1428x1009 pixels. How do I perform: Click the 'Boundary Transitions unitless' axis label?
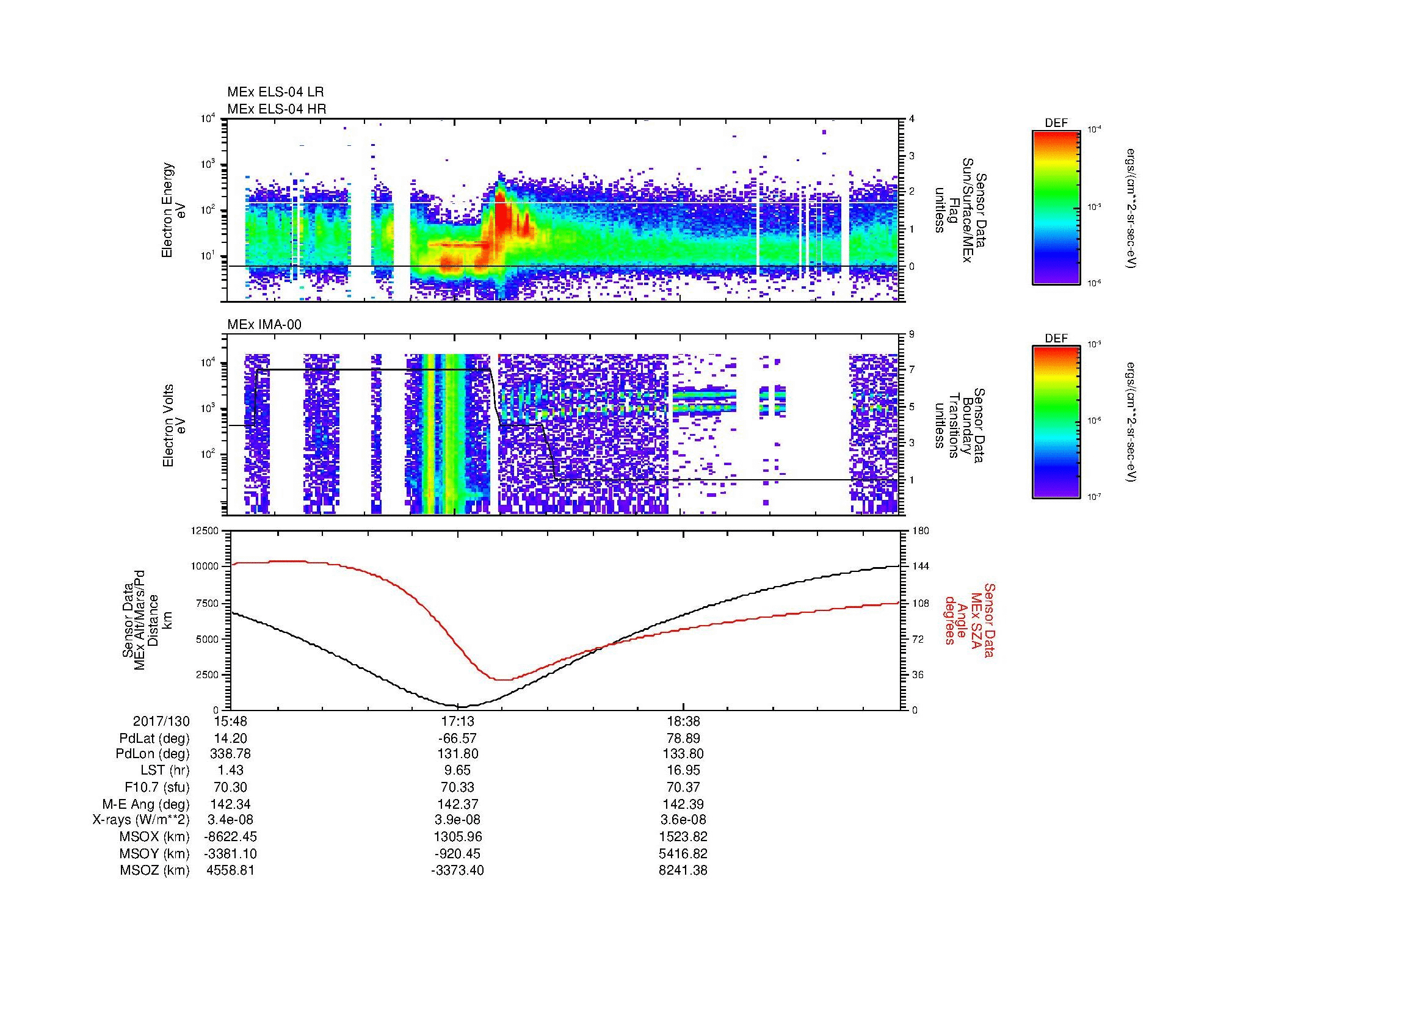(960, 427)
